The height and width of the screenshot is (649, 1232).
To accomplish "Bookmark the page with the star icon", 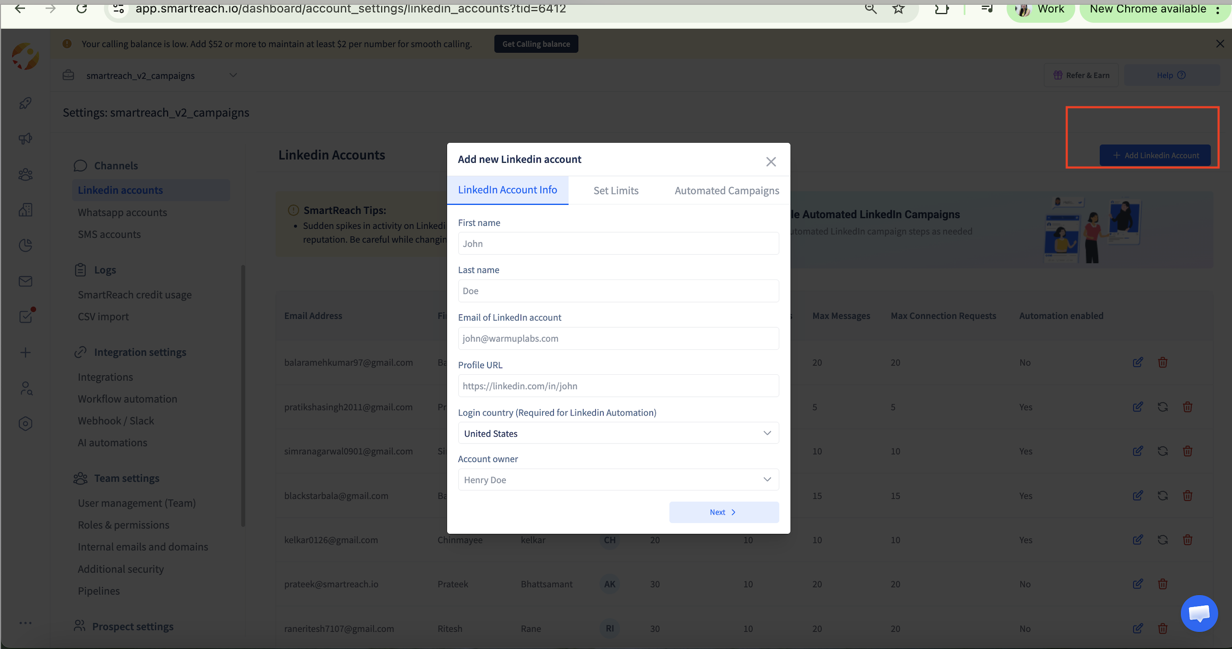I will [898, 9].
